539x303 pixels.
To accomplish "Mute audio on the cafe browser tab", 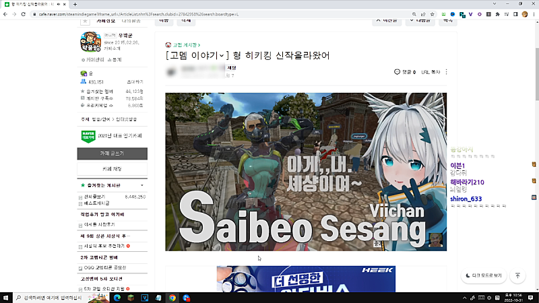I will 59,5.
